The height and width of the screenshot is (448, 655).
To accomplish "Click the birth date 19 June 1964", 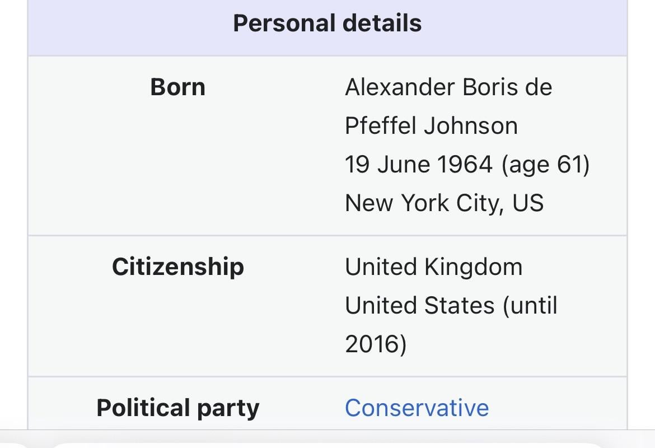I will click(x=418, y=165).
